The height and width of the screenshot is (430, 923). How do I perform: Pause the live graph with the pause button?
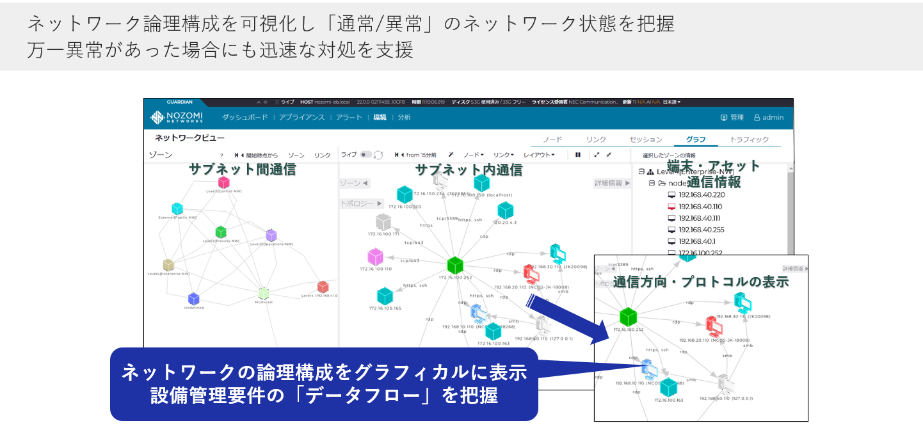pyautogui.click(x=577, y=155)
